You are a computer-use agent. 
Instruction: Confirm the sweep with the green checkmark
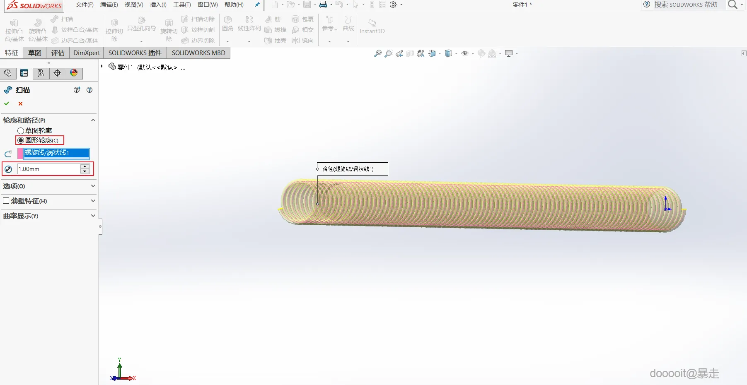click(7, 103)
